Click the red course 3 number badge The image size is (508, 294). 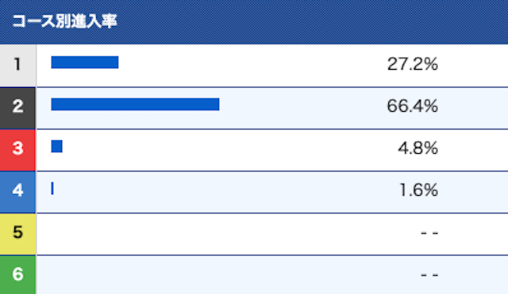[x=17, y=150]
